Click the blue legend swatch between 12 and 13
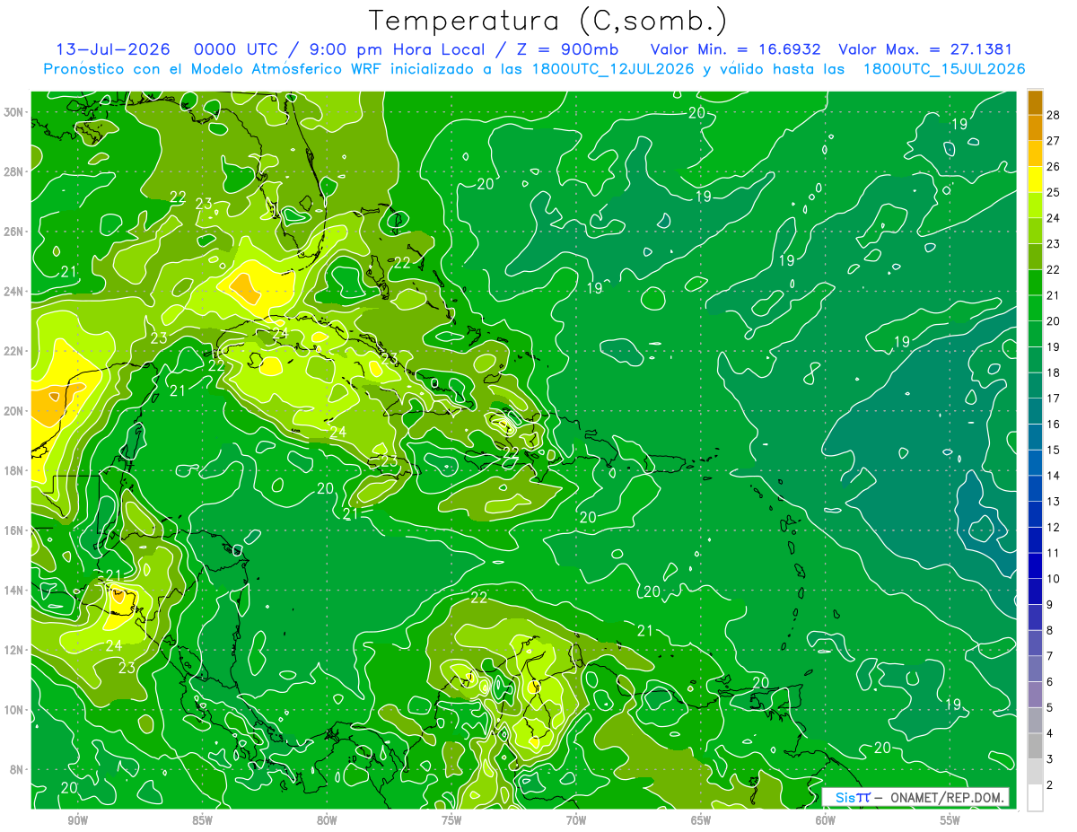1077x832 pixels. pyautogui.click(x=1035, y=514)
